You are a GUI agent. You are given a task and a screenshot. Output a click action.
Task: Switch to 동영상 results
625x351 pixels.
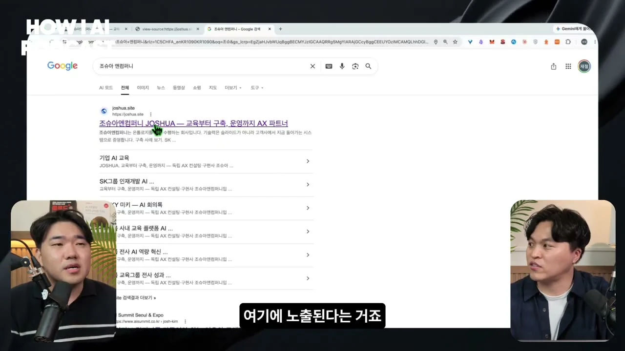click(x=179, y=88)
